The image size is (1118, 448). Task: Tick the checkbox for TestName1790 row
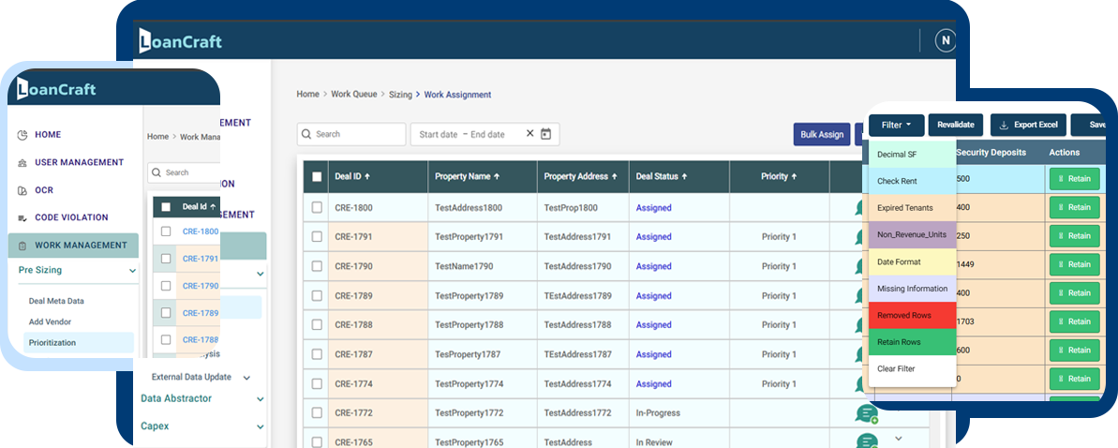pos(318,266)
